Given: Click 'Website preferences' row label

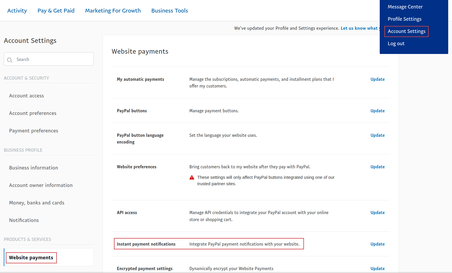Looking at the screenshot, I should click(x=137, y=167).
